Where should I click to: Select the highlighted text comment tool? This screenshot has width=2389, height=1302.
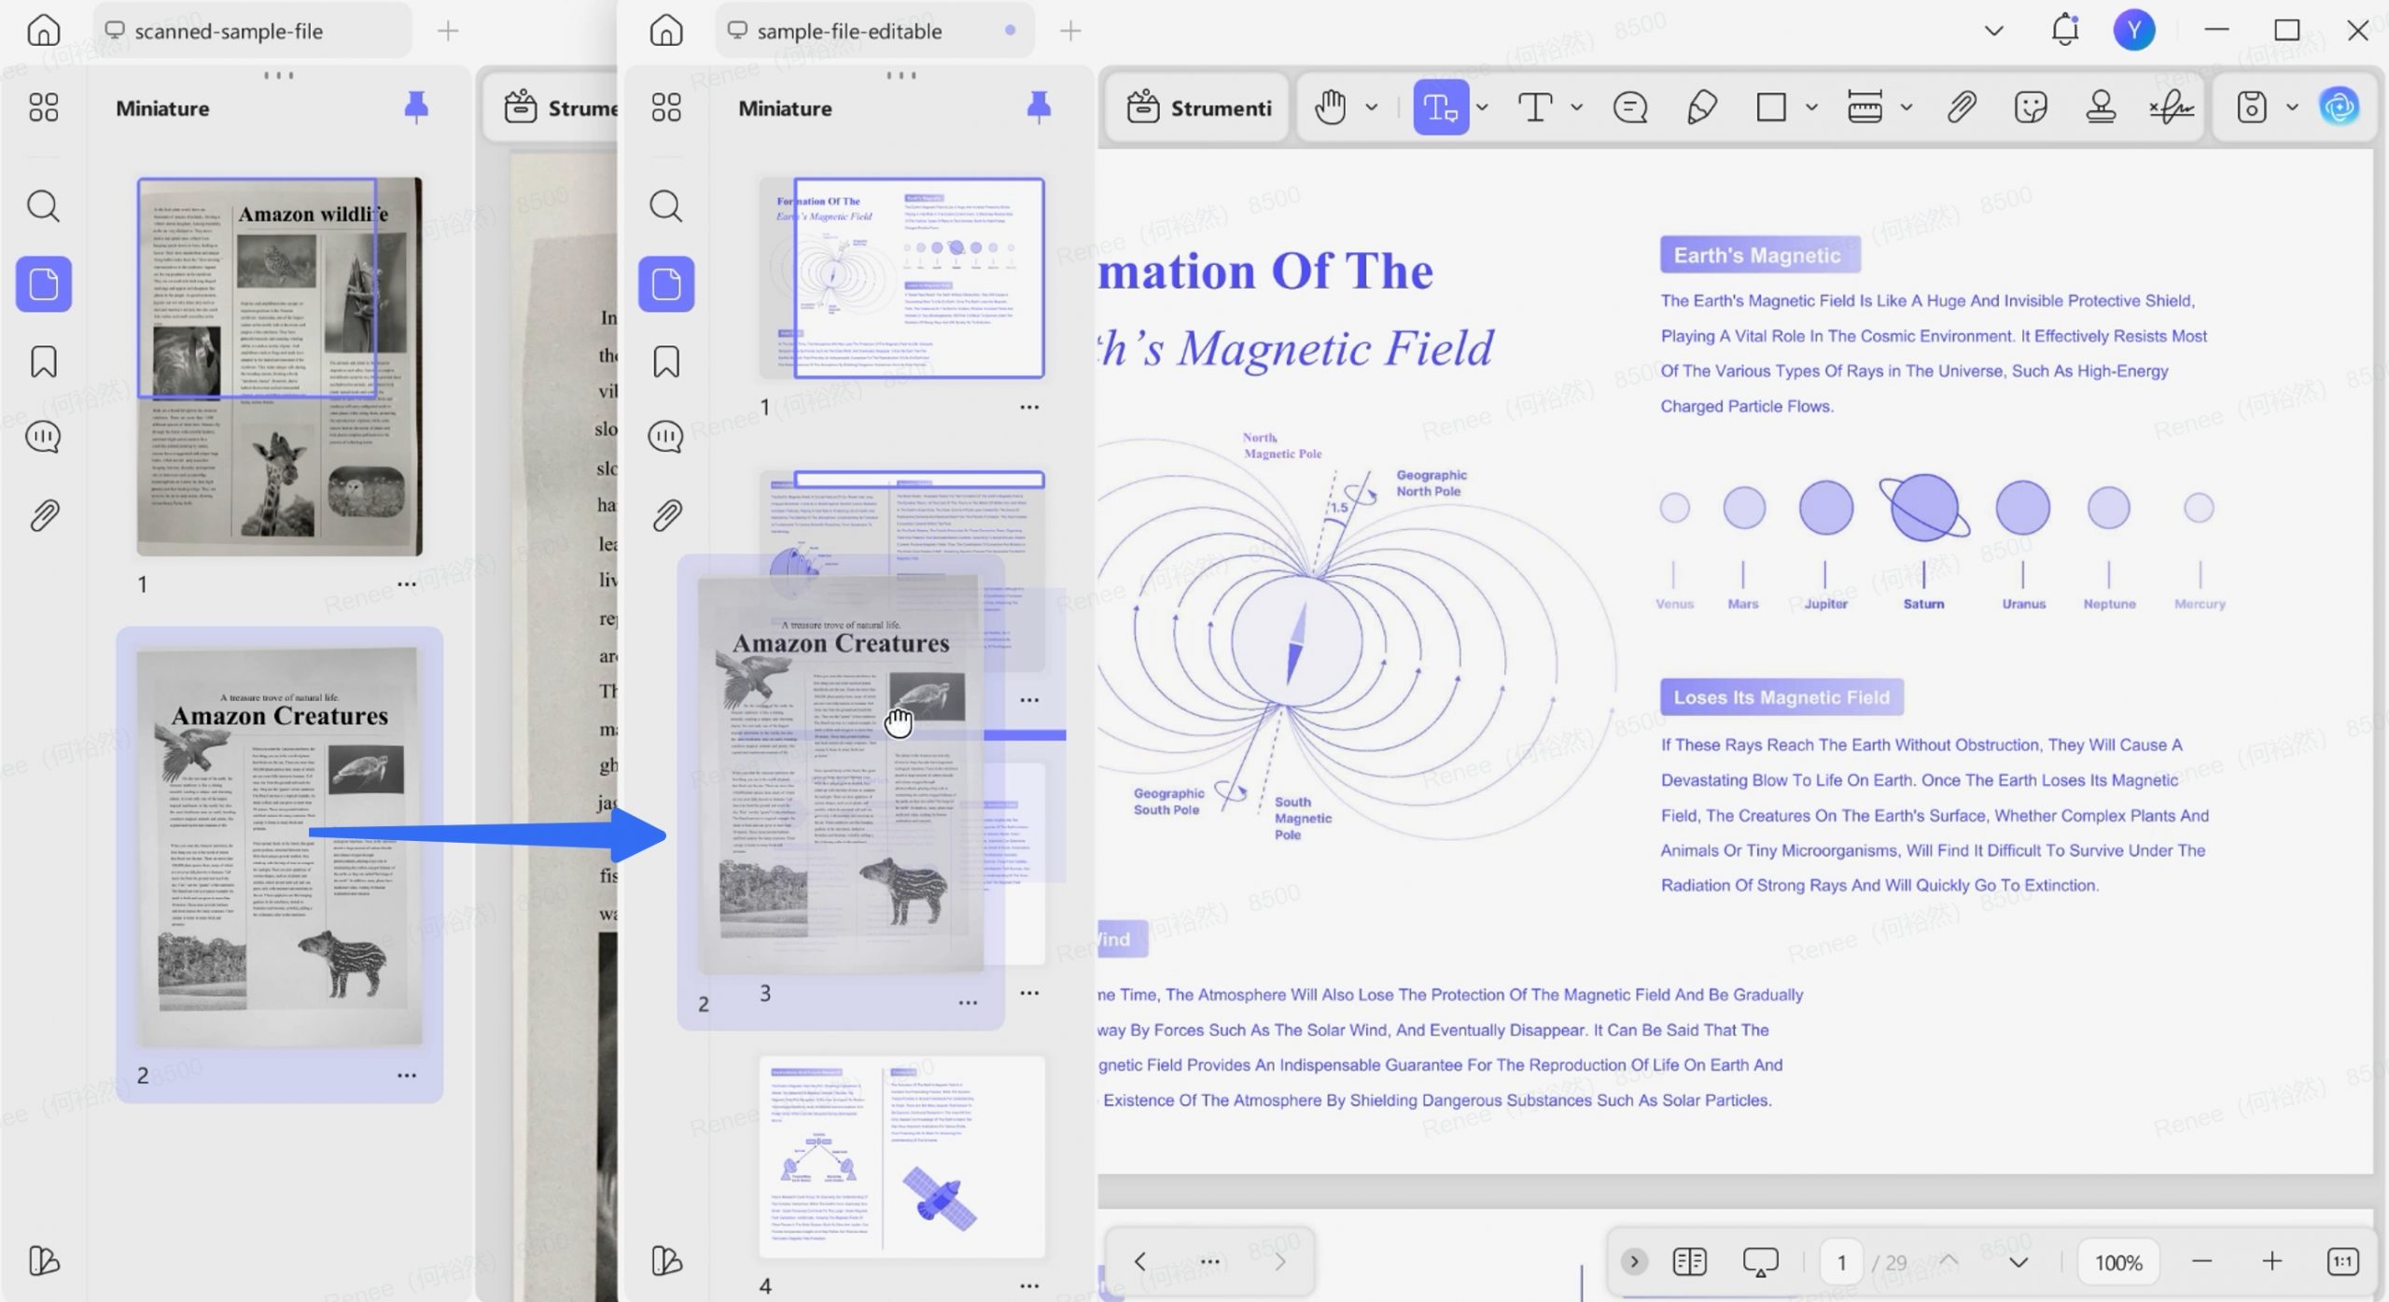click(x=1441, y=108)
